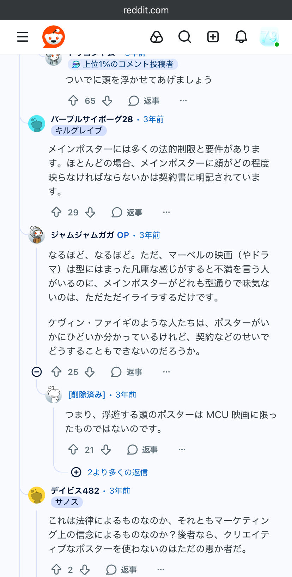Open the search magnifier icon
Screen dimensions: 292x577
pyautogui.click(x=184, y=37)
